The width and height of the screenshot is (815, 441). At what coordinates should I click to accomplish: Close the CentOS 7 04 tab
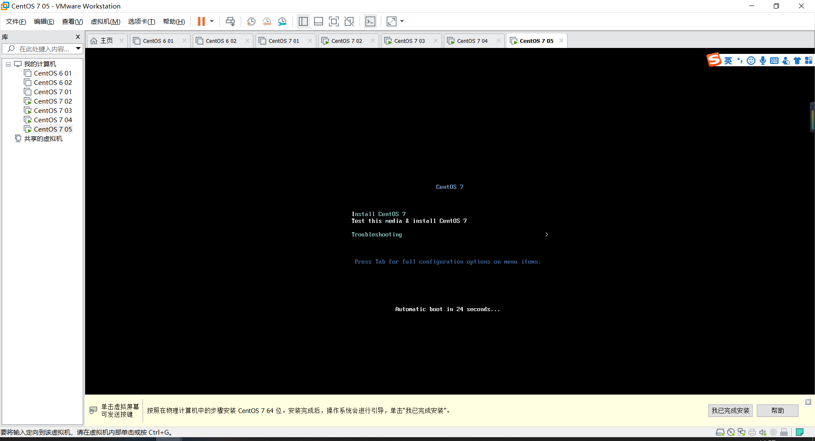pyautogui.click(x=498, y=41)
